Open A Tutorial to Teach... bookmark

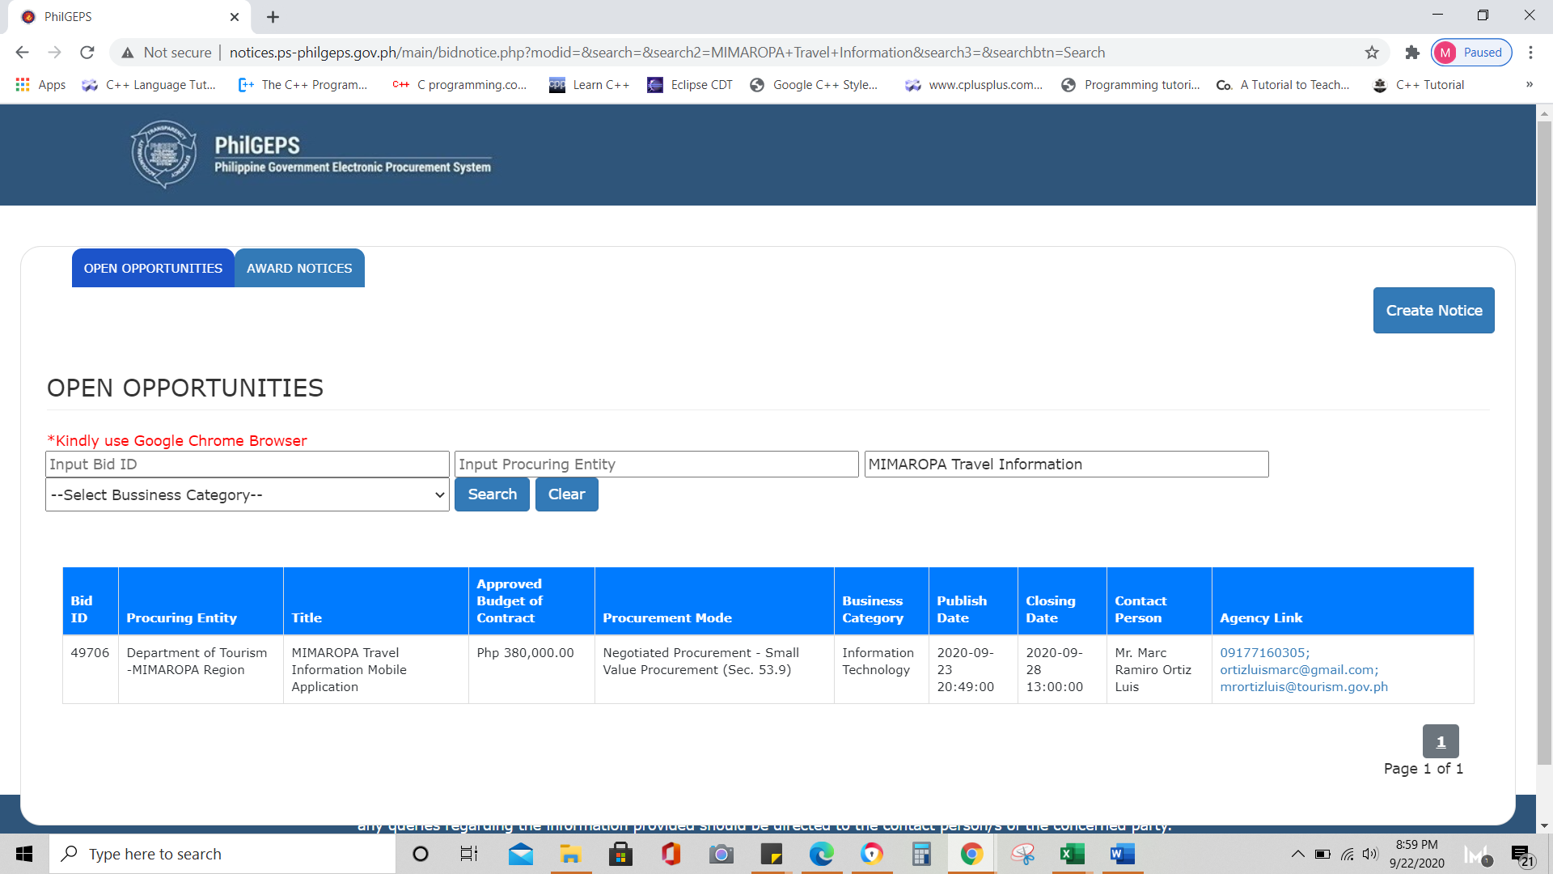tap(1283, 85)
